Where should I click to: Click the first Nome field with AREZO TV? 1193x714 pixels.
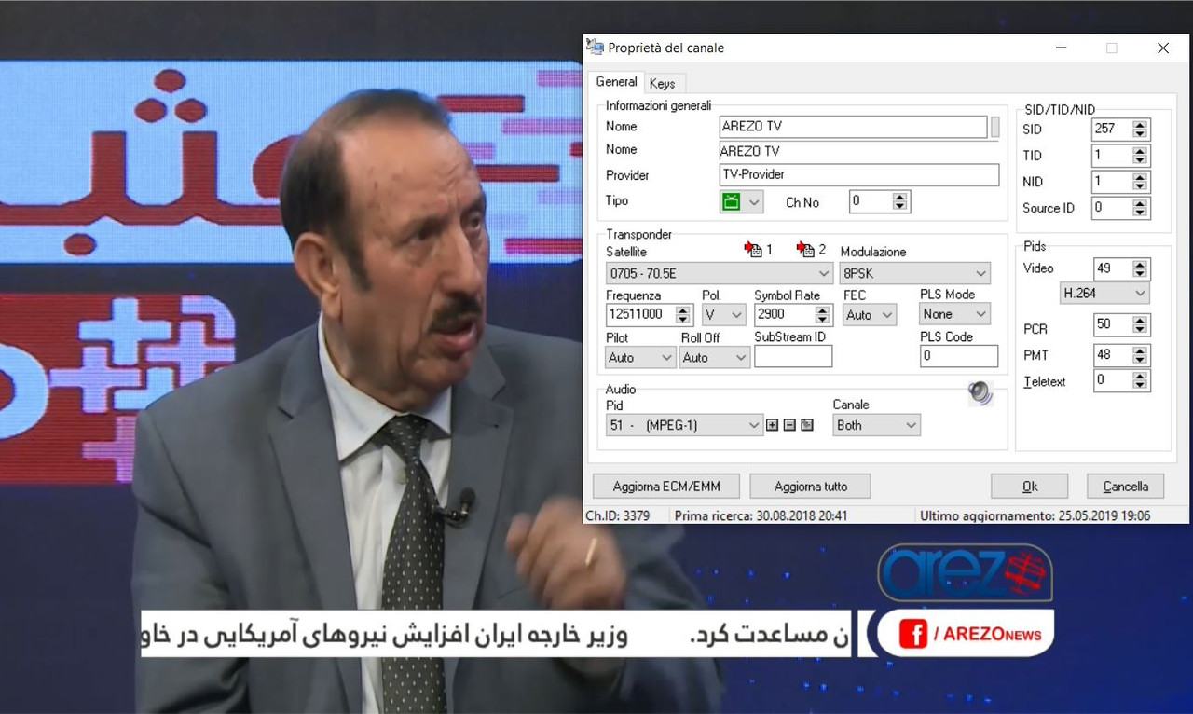click(x=853, y=127)
